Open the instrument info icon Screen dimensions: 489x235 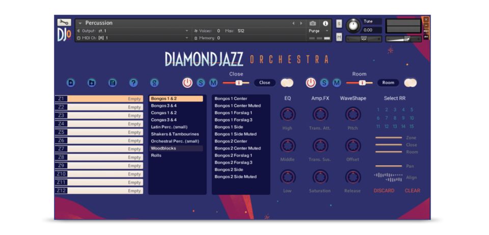325,23
